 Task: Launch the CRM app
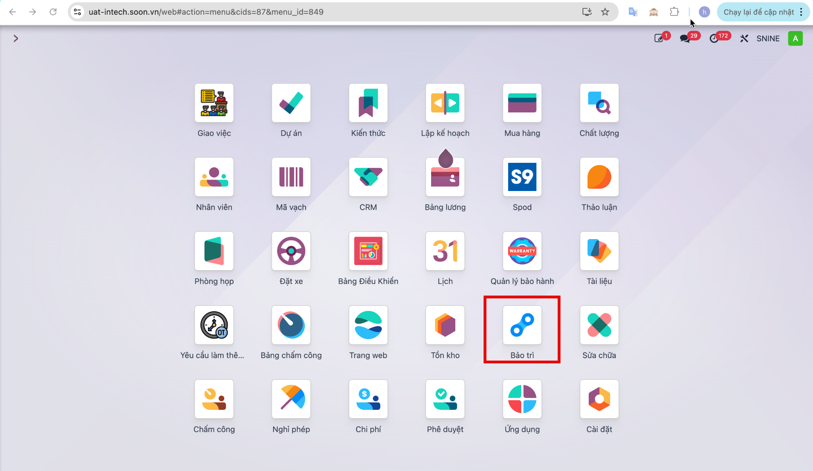point(368,177)
